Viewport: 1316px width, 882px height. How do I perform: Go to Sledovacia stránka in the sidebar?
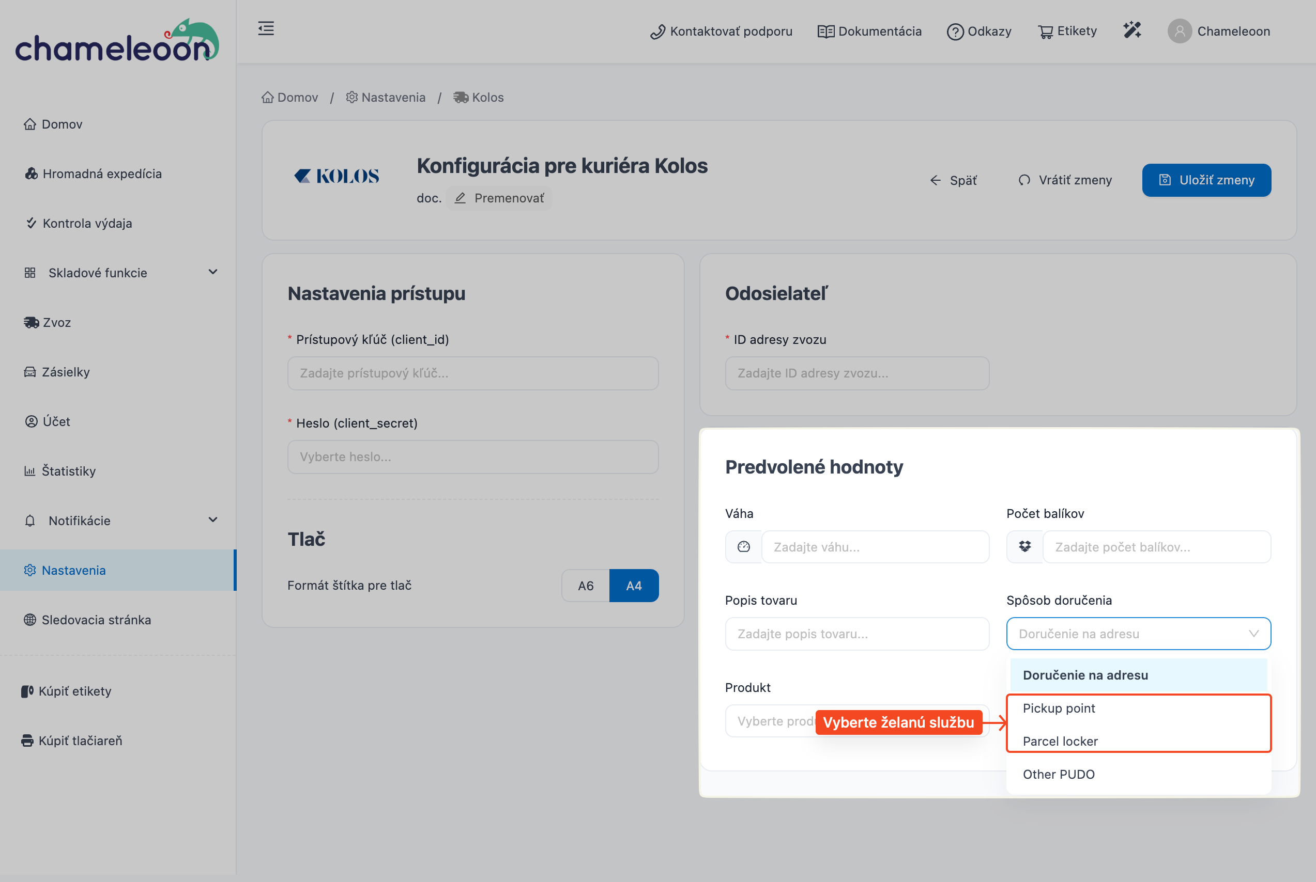[96, 620]
